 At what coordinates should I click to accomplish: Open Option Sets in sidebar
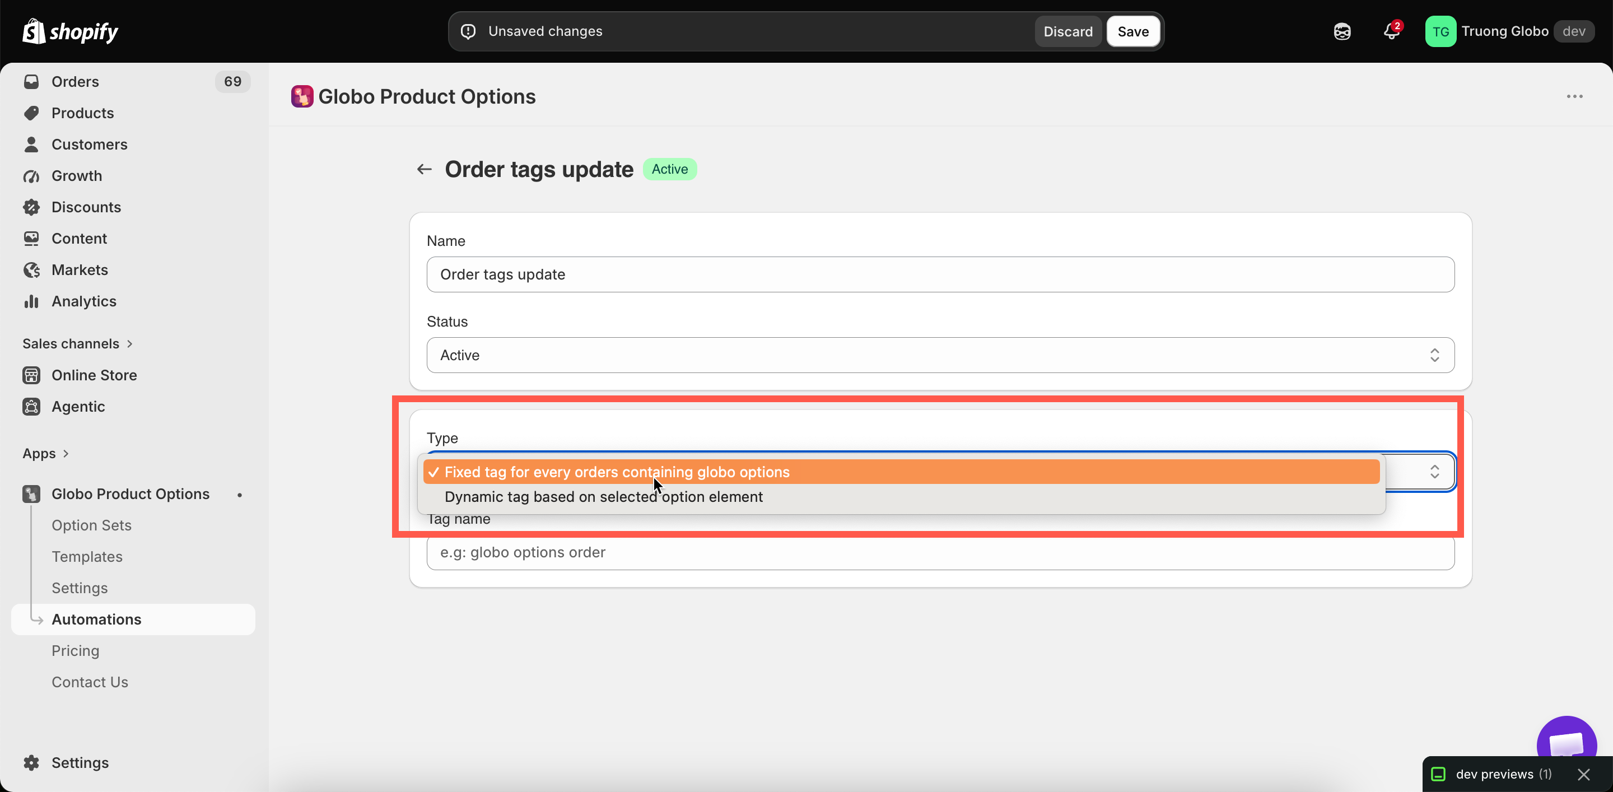[91, 525]
